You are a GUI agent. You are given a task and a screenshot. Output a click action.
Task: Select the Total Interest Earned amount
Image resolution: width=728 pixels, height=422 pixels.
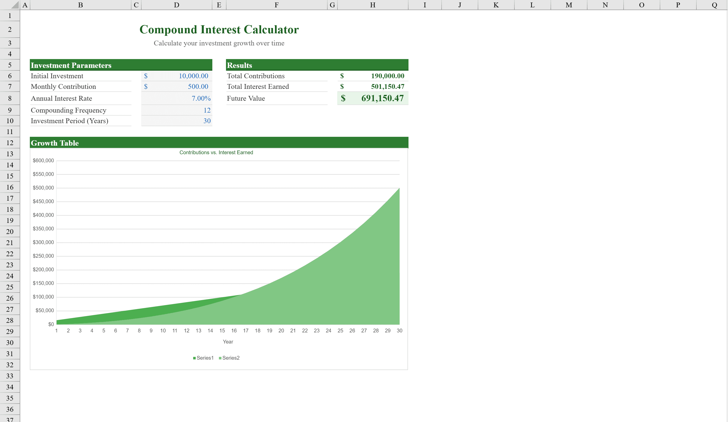click(373, 87)
